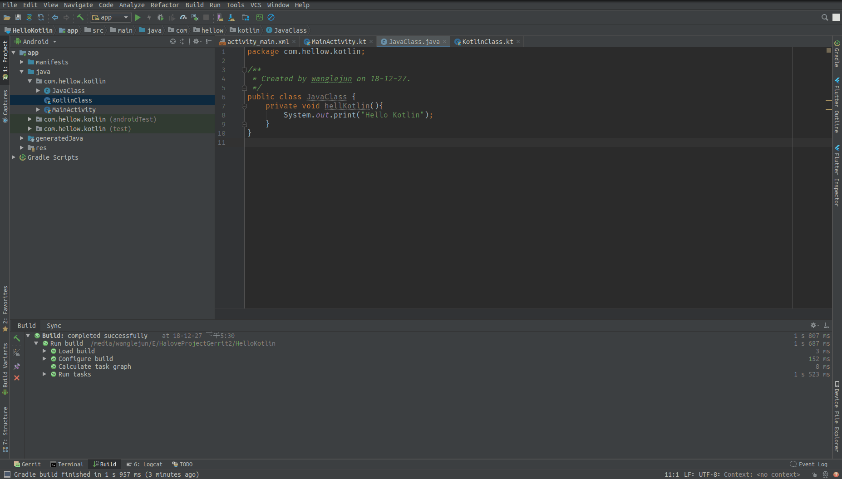Debug the app with the bug icon
The image size is (842, 479).
point(160,17)
